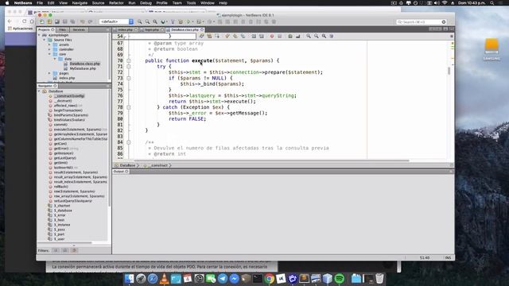Open Google Chrome from the Dock

click(269, 279)
